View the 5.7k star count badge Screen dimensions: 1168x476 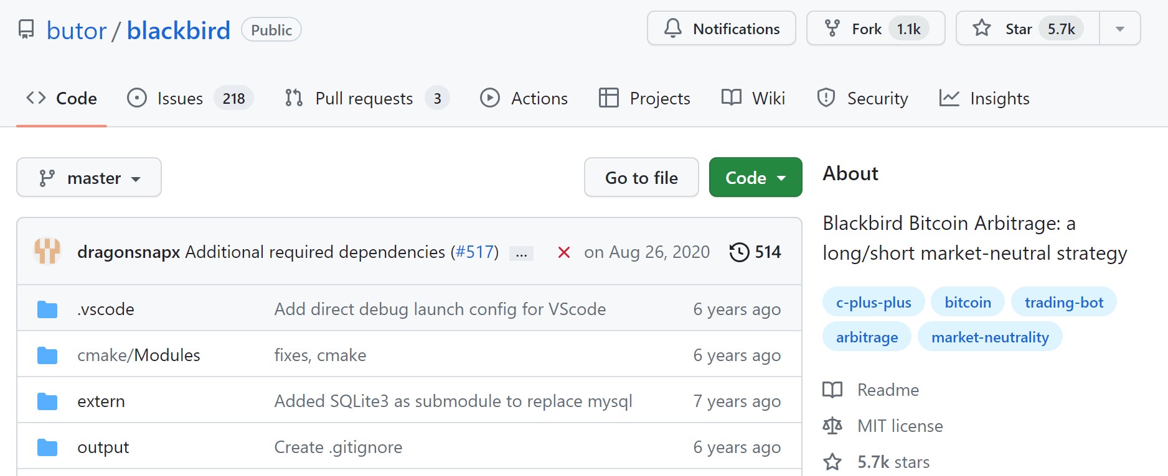click(1062, 29)
